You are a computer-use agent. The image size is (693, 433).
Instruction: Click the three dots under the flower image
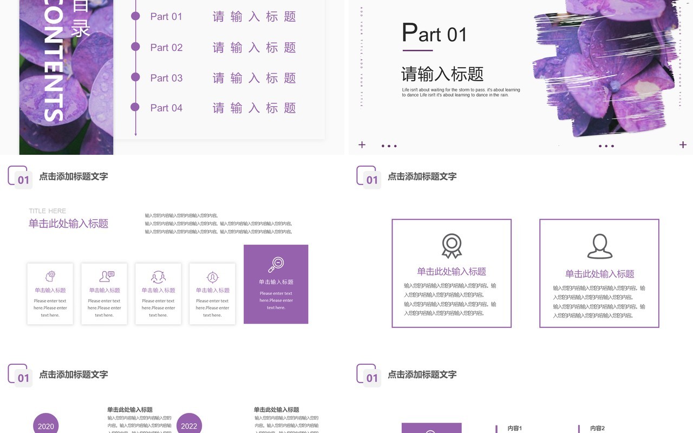point(606,146)
